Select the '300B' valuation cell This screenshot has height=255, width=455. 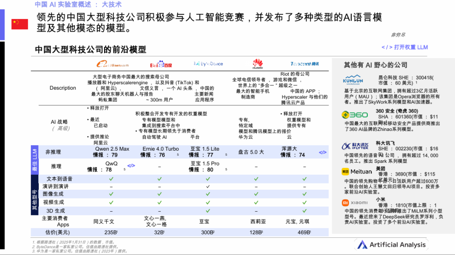coord(208,232)
